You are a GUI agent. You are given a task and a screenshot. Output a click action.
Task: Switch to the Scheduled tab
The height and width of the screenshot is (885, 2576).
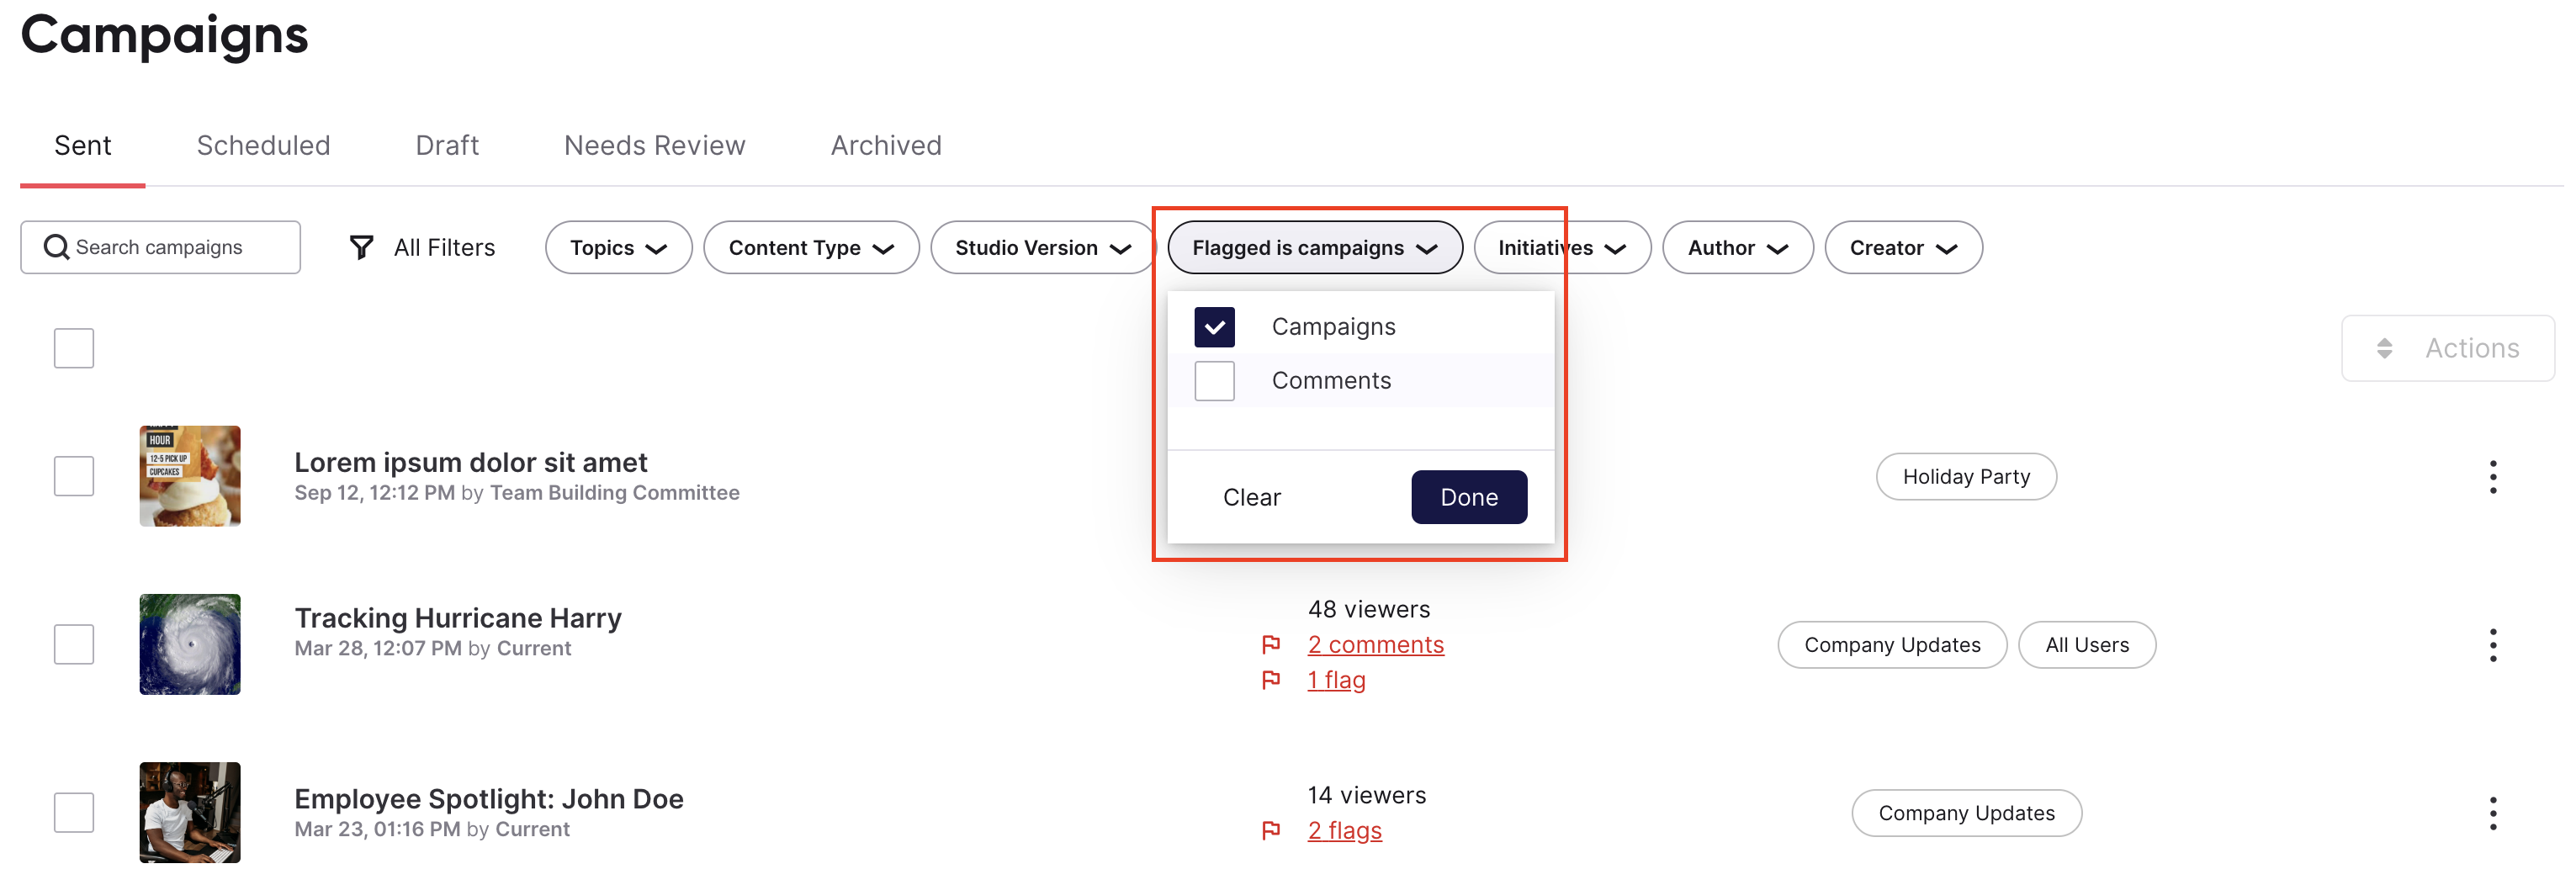coord(263,146)
